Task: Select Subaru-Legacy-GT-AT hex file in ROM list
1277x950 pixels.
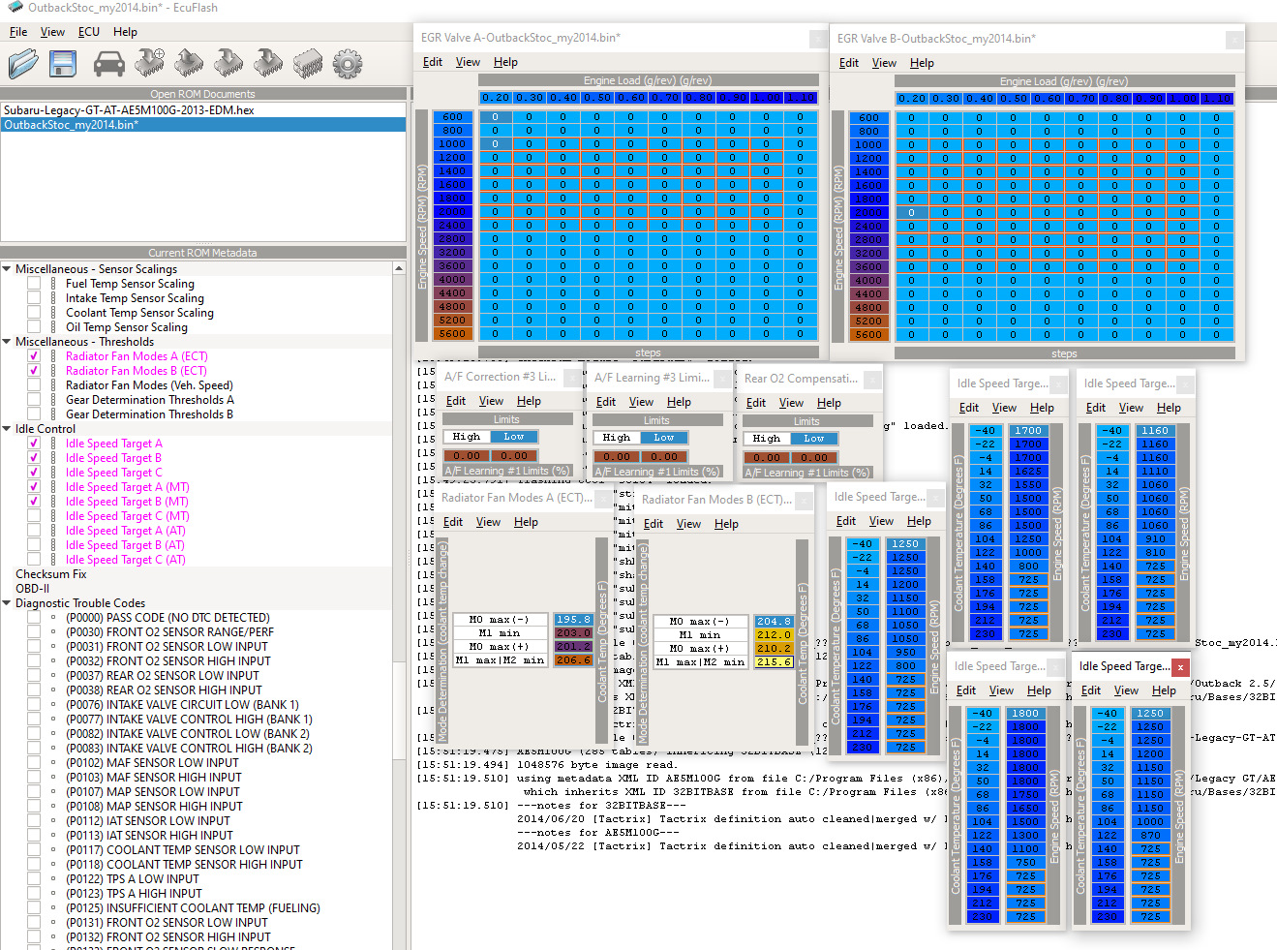Action: 129,110
